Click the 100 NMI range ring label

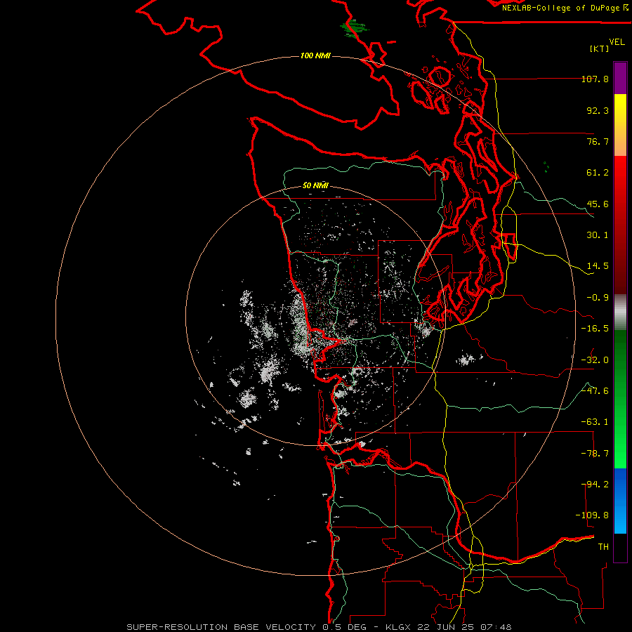(315, 55)
